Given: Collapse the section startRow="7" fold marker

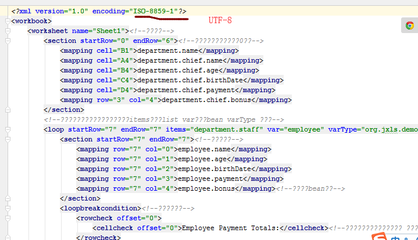Looking at the screenshot, I should coord(8,139).
